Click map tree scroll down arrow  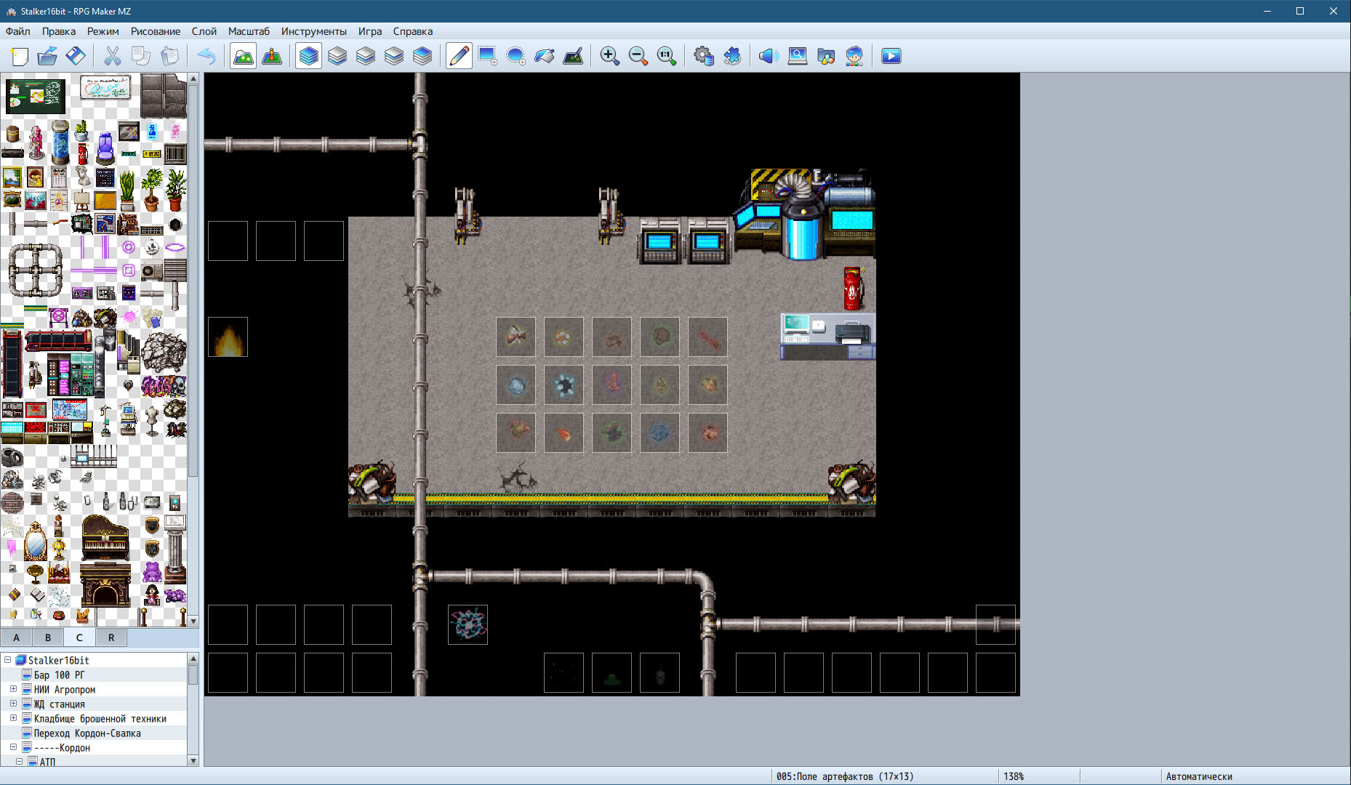tap(193, 760)
